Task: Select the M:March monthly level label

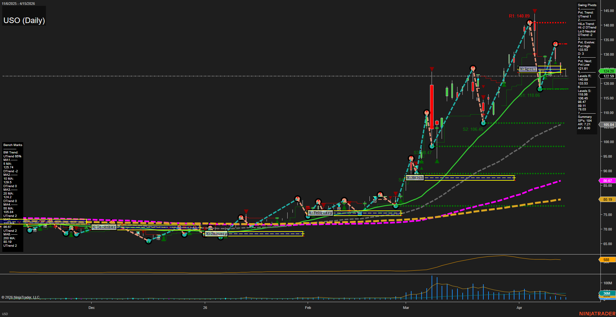Action: tap(414, 178)
